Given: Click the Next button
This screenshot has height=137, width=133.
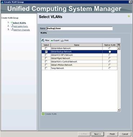Looking at the screenshot, I should point(97,134).
